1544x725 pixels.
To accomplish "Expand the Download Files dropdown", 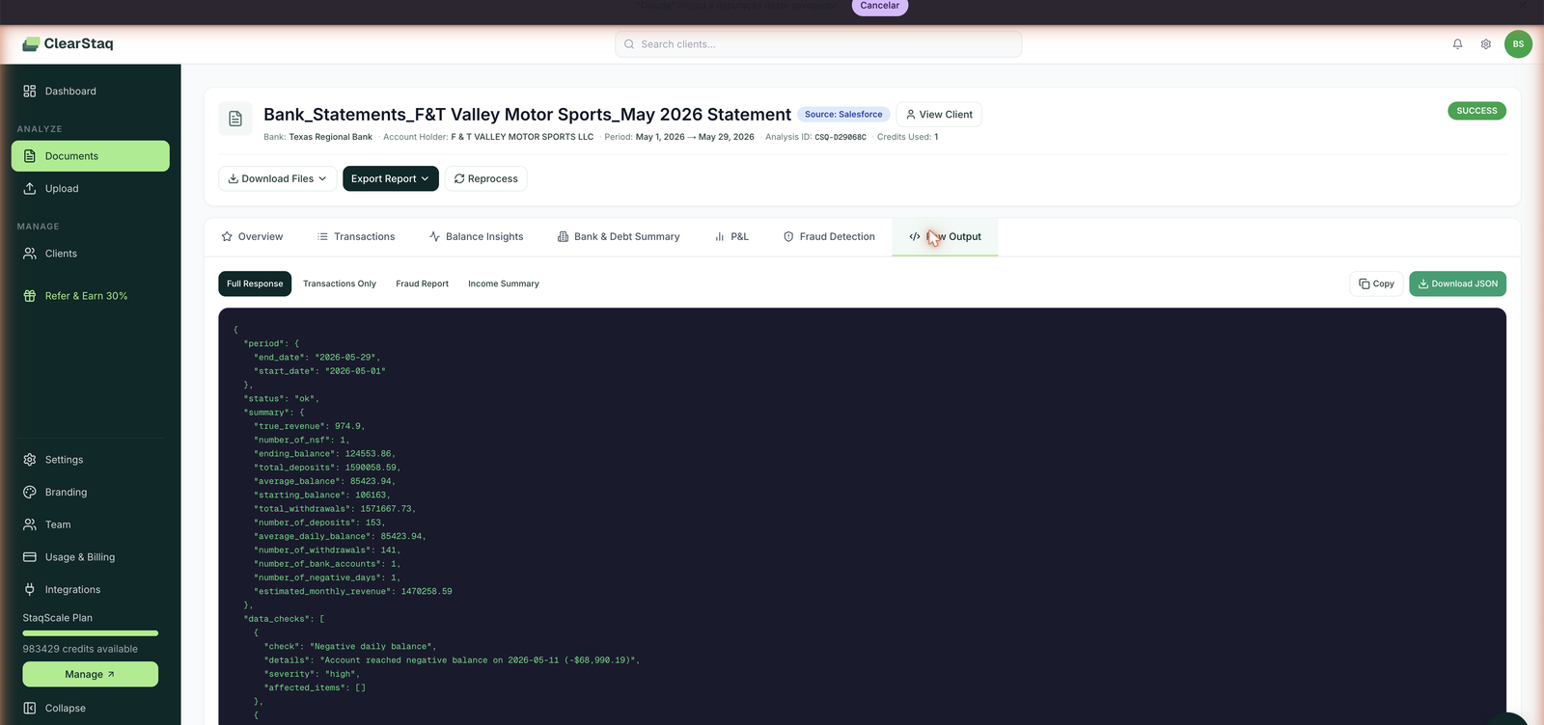I will pyautogui.click(x=278, y=179).
